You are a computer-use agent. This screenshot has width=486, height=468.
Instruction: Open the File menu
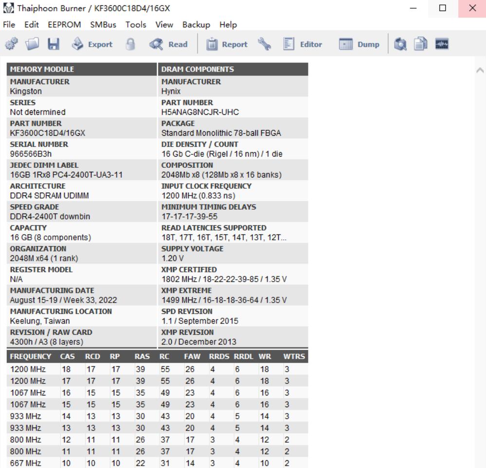click(9, 24)
